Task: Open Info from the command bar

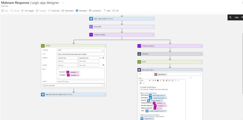Action: point(115,10)
